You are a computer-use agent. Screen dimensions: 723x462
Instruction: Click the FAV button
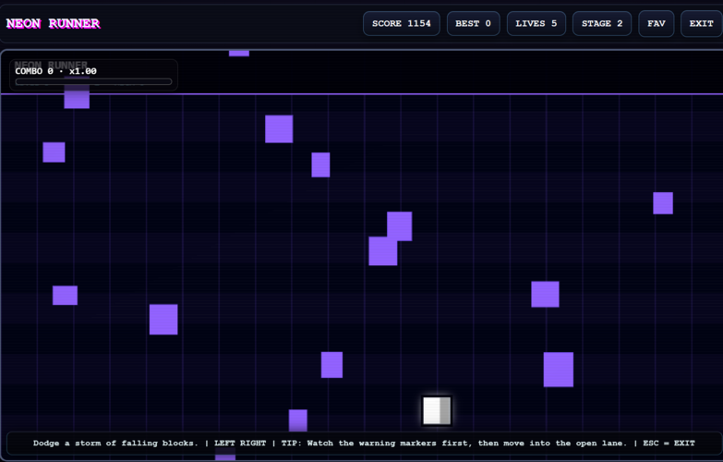pos(657,23)
